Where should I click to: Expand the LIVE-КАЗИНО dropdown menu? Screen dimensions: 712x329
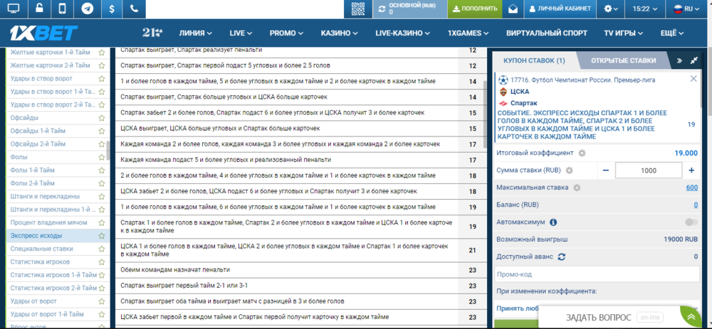403,33
